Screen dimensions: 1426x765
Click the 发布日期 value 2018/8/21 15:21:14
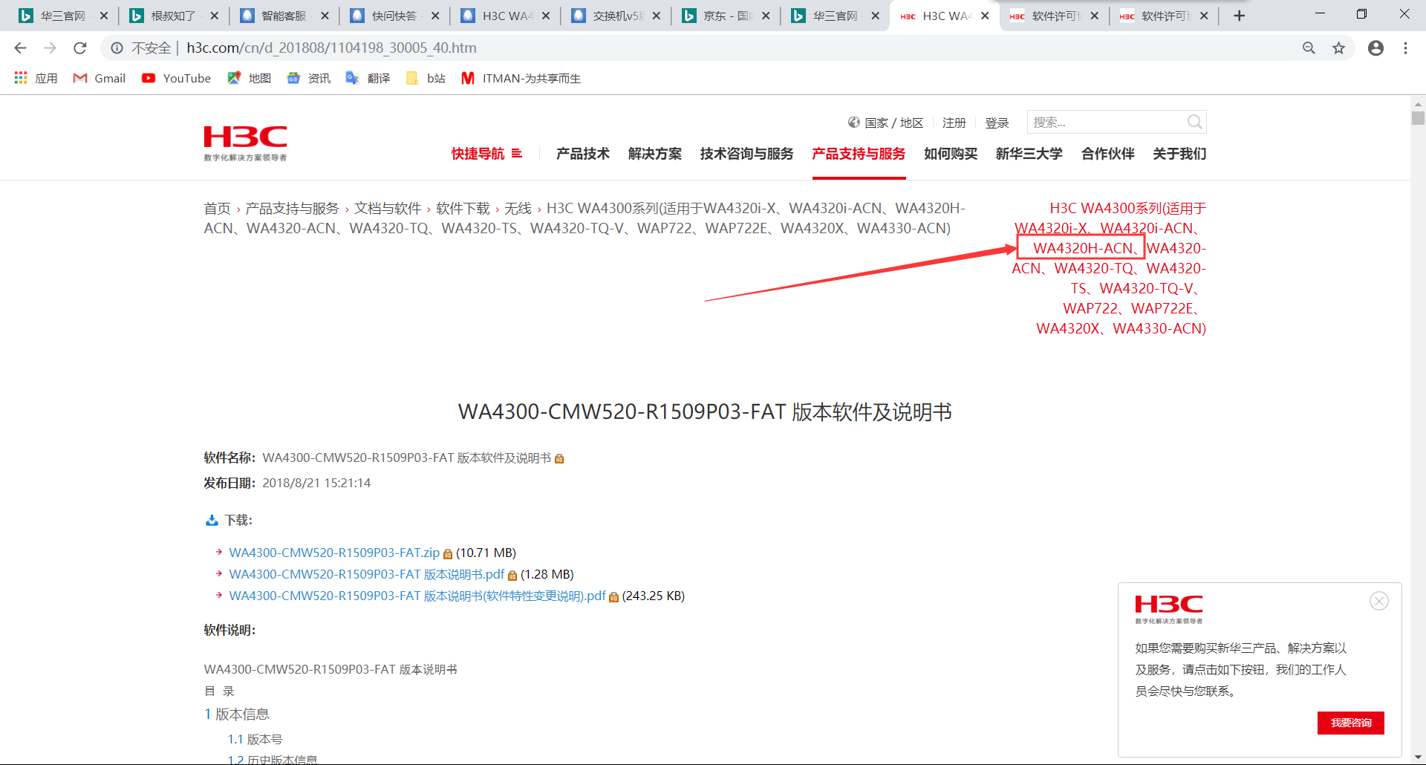pos(316,483)
